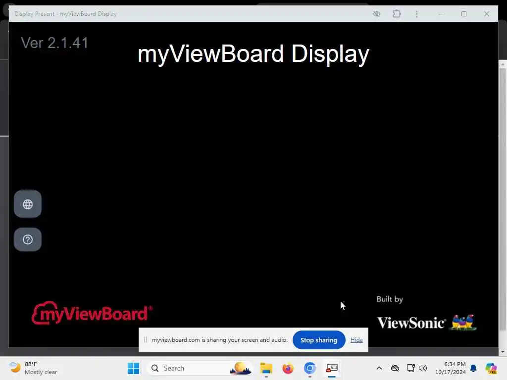The width and height of the screenshot is (507, 380).
Task: Open the help question mark button
Action: (28, 239)
